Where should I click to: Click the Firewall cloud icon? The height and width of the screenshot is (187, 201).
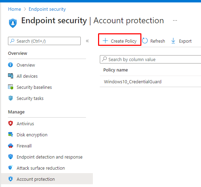(10, 146)
